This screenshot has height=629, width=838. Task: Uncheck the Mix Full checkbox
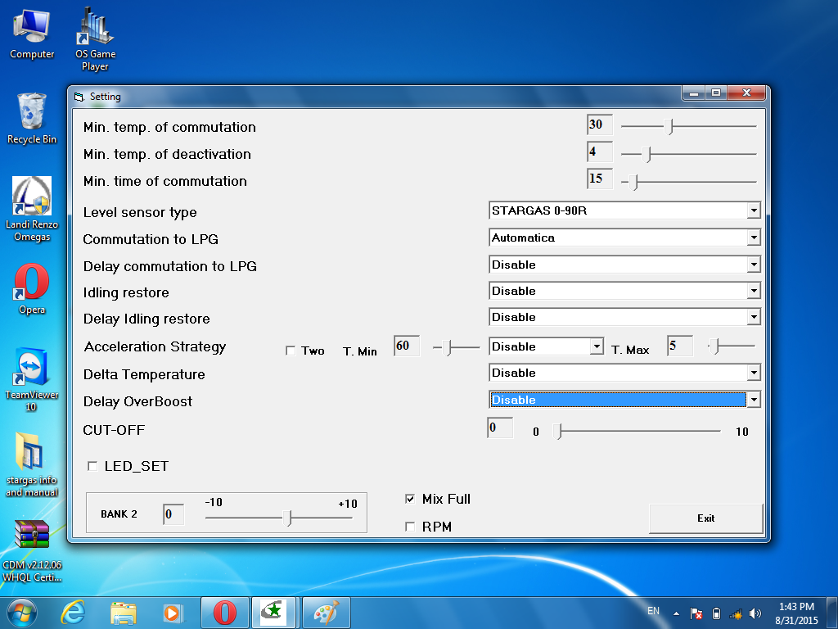pos(410,499)
